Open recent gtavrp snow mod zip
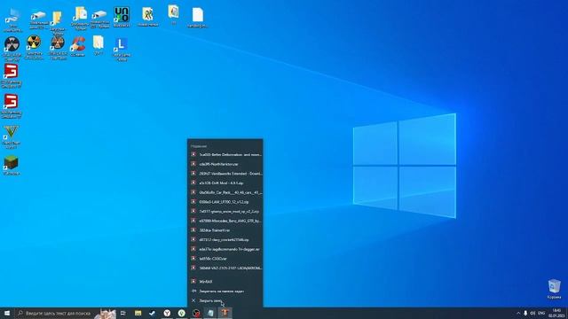Screen dimensions: 568x319 pos(225,211)
